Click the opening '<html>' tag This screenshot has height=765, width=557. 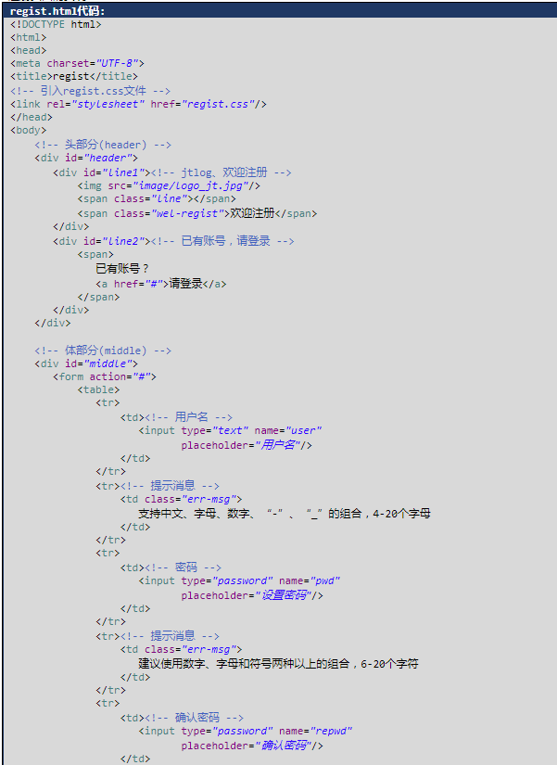pyautogui.click(x=29, y=37)
